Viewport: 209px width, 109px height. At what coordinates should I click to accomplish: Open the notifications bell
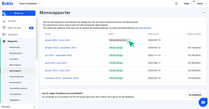[176, 4]
